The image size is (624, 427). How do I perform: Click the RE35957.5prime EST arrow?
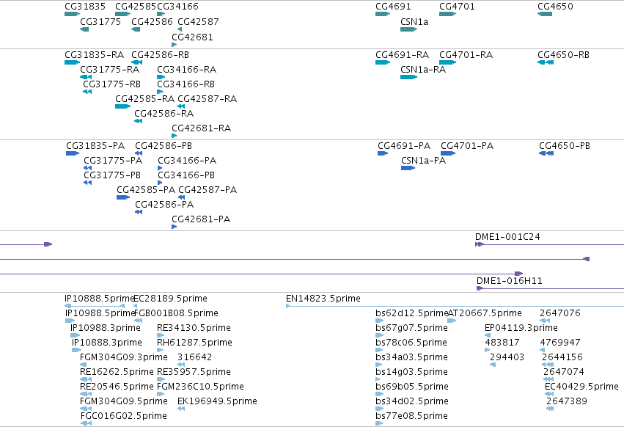[x=161, y=379]
